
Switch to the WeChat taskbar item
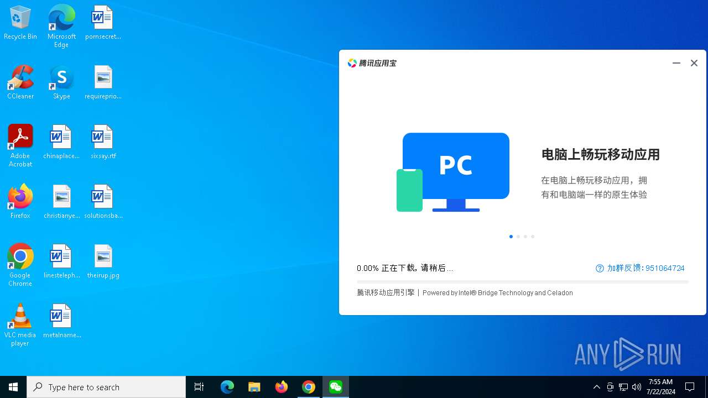(336, 387)
